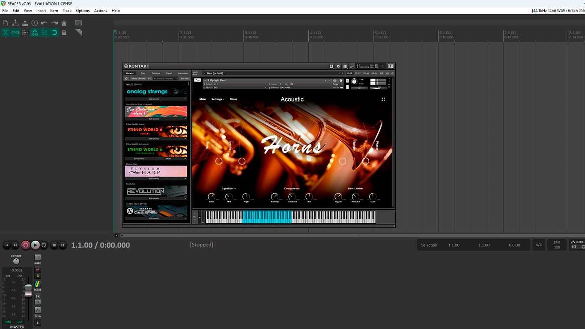Screen dimensions: 585x329
Task: Open Kontakt options gear icon
Action: tap(338, 66)
